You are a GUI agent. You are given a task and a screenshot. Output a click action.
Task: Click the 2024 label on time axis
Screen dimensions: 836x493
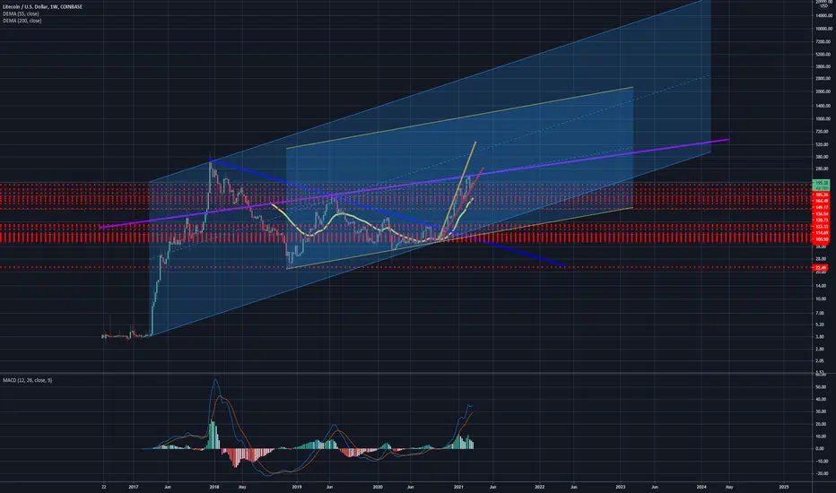(701, 487)
